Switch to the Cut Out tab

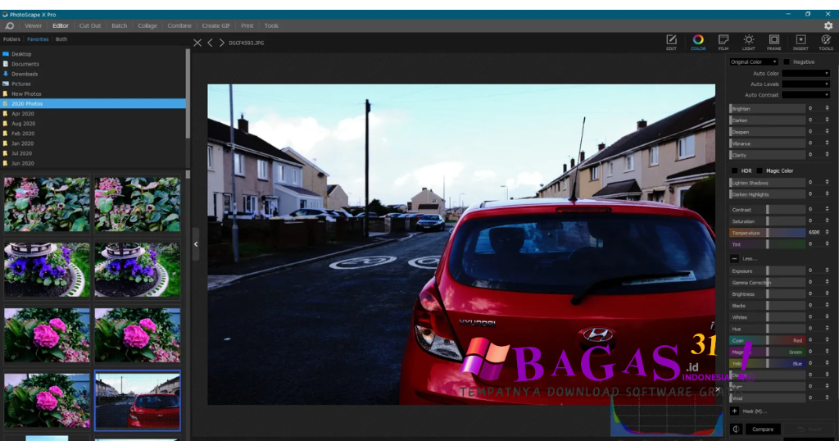coord(90,25)
